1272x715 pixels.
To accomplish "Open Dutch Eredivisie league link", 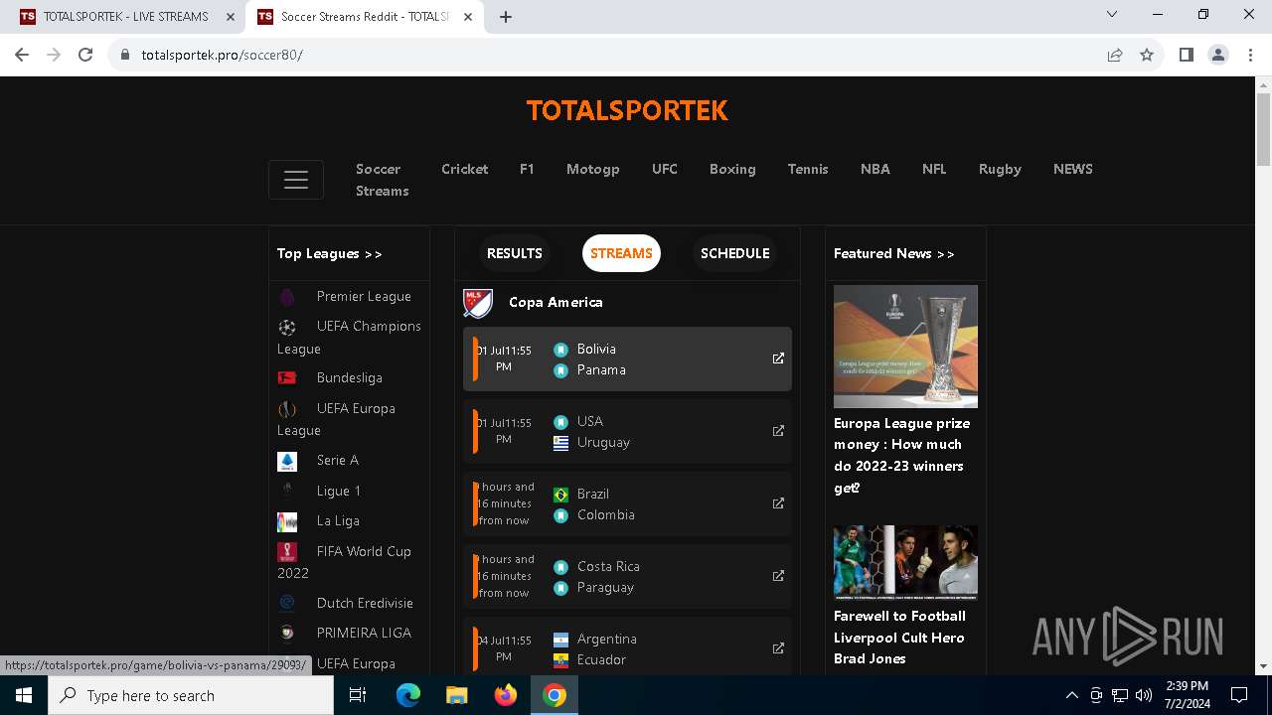I will tap(365, 603).
